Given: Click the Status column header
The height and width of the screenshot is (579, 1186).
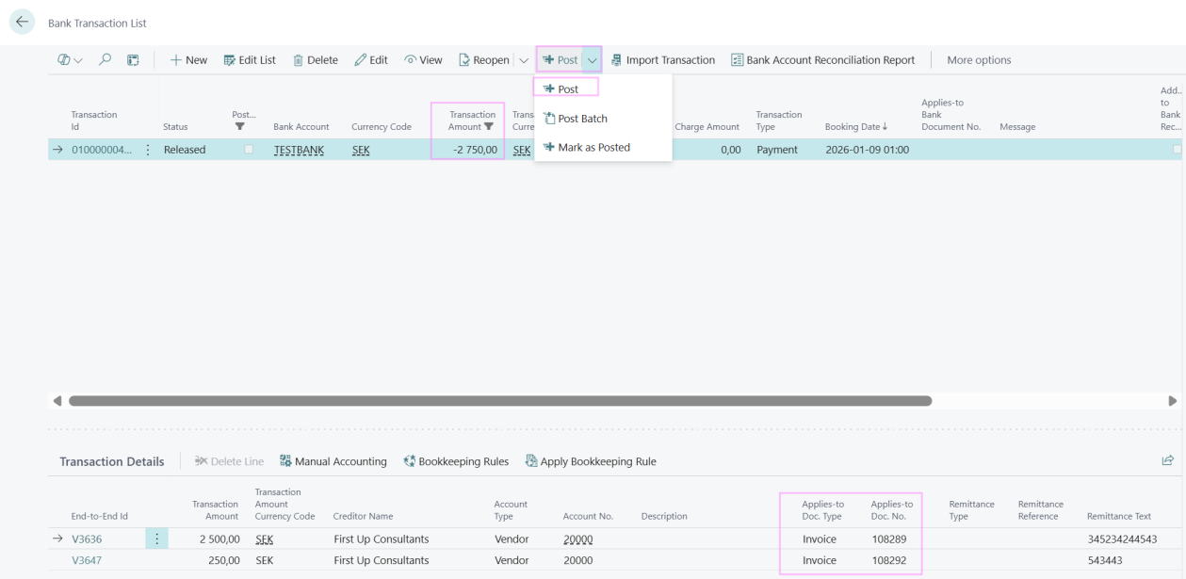Looking at the screenshot, I should point(175,126).
